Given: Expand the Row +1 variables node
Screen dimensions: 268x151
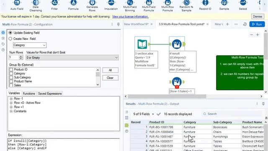Looking at the screenshot, I should [11, 107].
